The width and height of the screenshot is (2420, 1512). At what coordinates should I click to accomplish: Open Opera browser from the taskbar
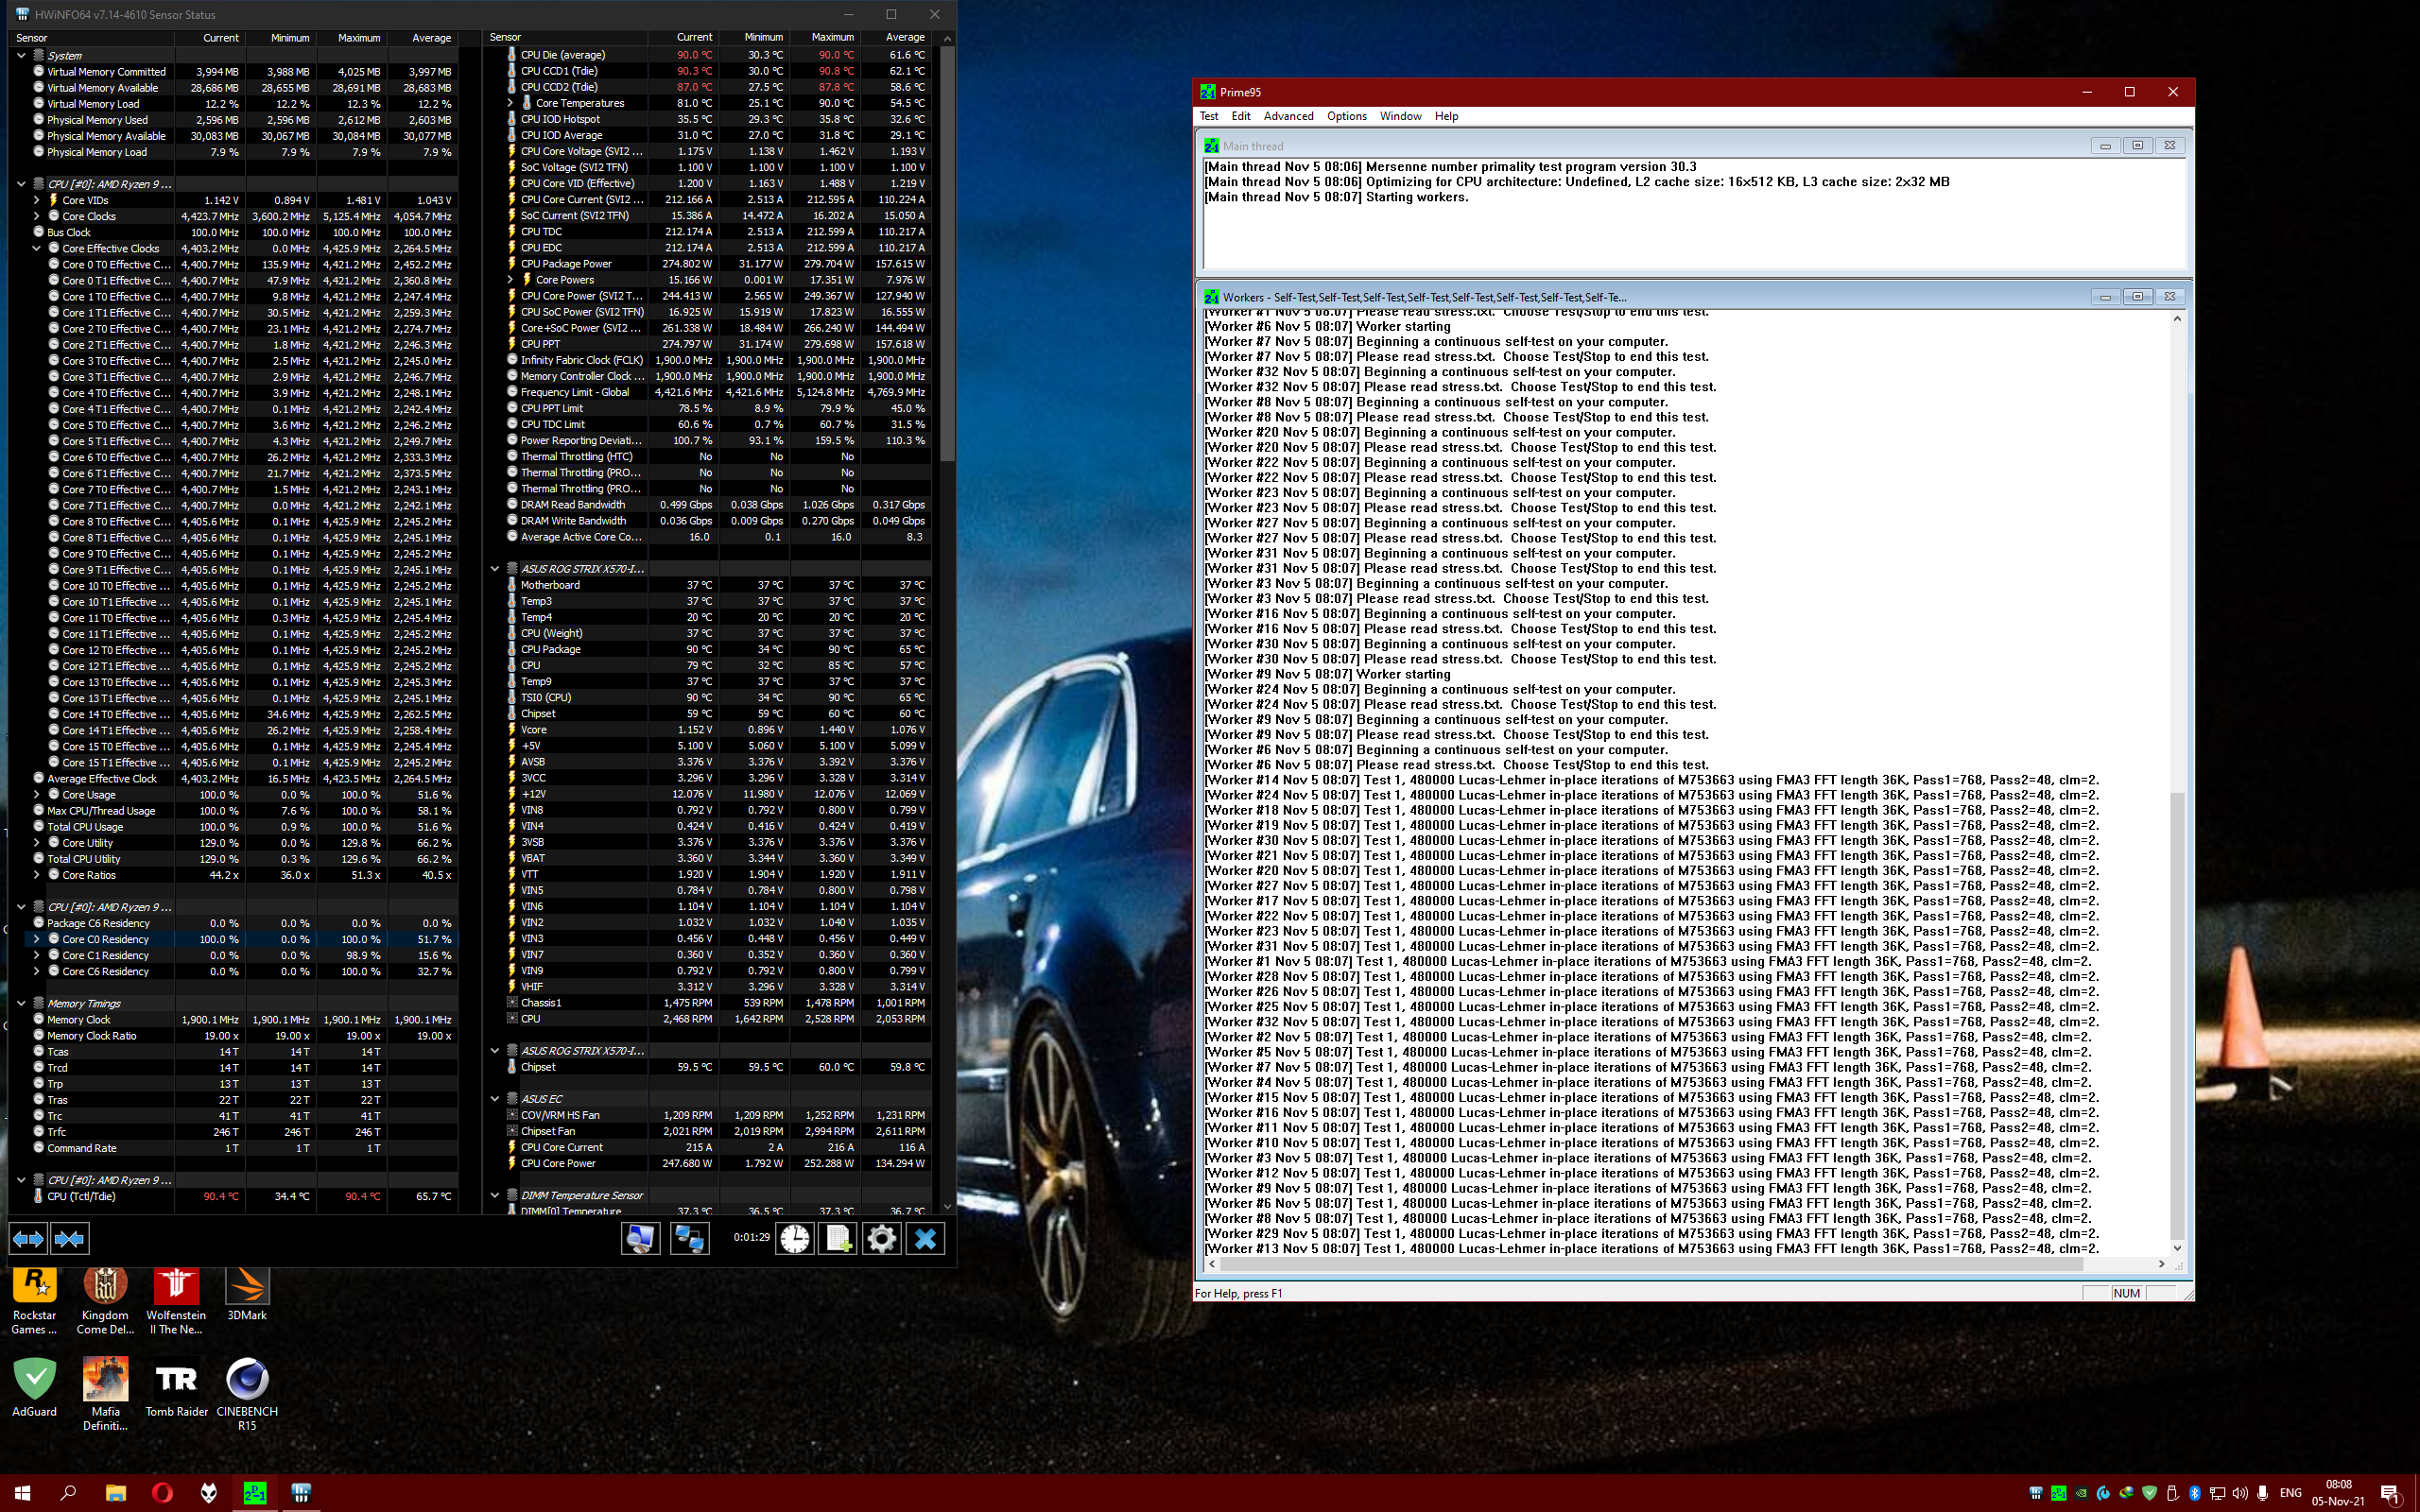(162, 1492)
